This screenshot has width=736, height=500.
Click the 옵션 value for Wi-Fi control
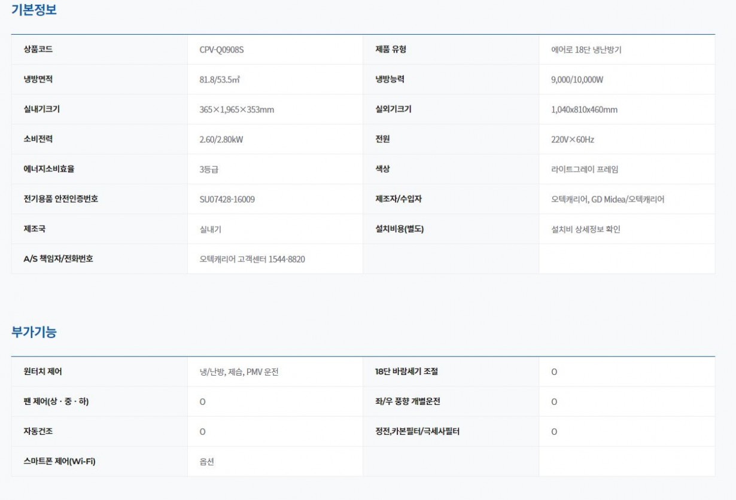tap(206, 462)
